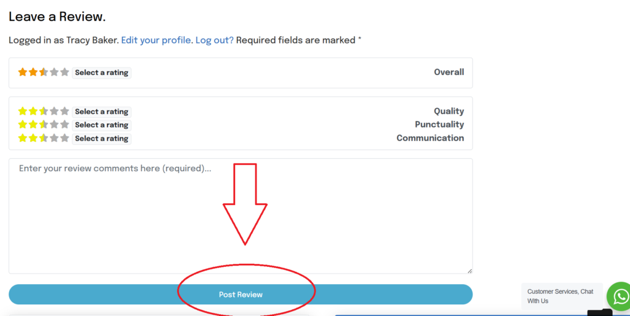Rate Communication with the fourth star
The width and height of the screenshot is (630, 316).
[x=54, y=139]
